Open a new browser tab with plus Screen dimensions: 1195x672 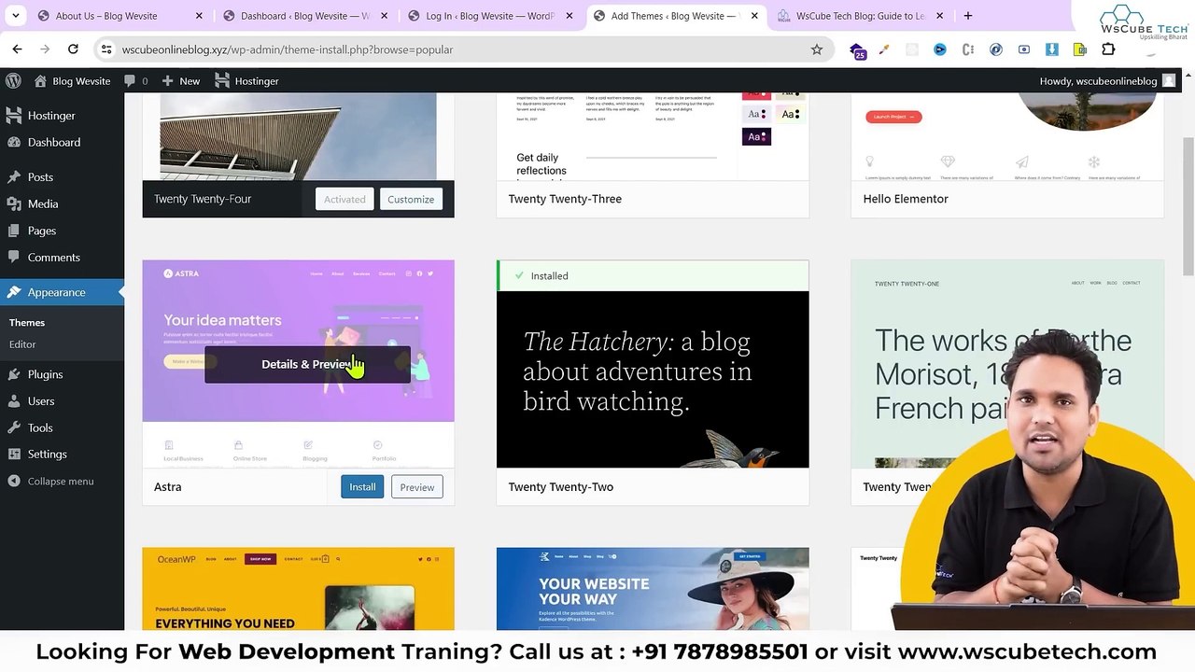pos(968,16)
